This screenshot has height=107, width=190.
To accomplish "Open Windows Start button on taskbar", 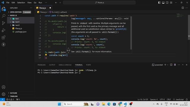I will pyautogui.click(x=59, y=104).
